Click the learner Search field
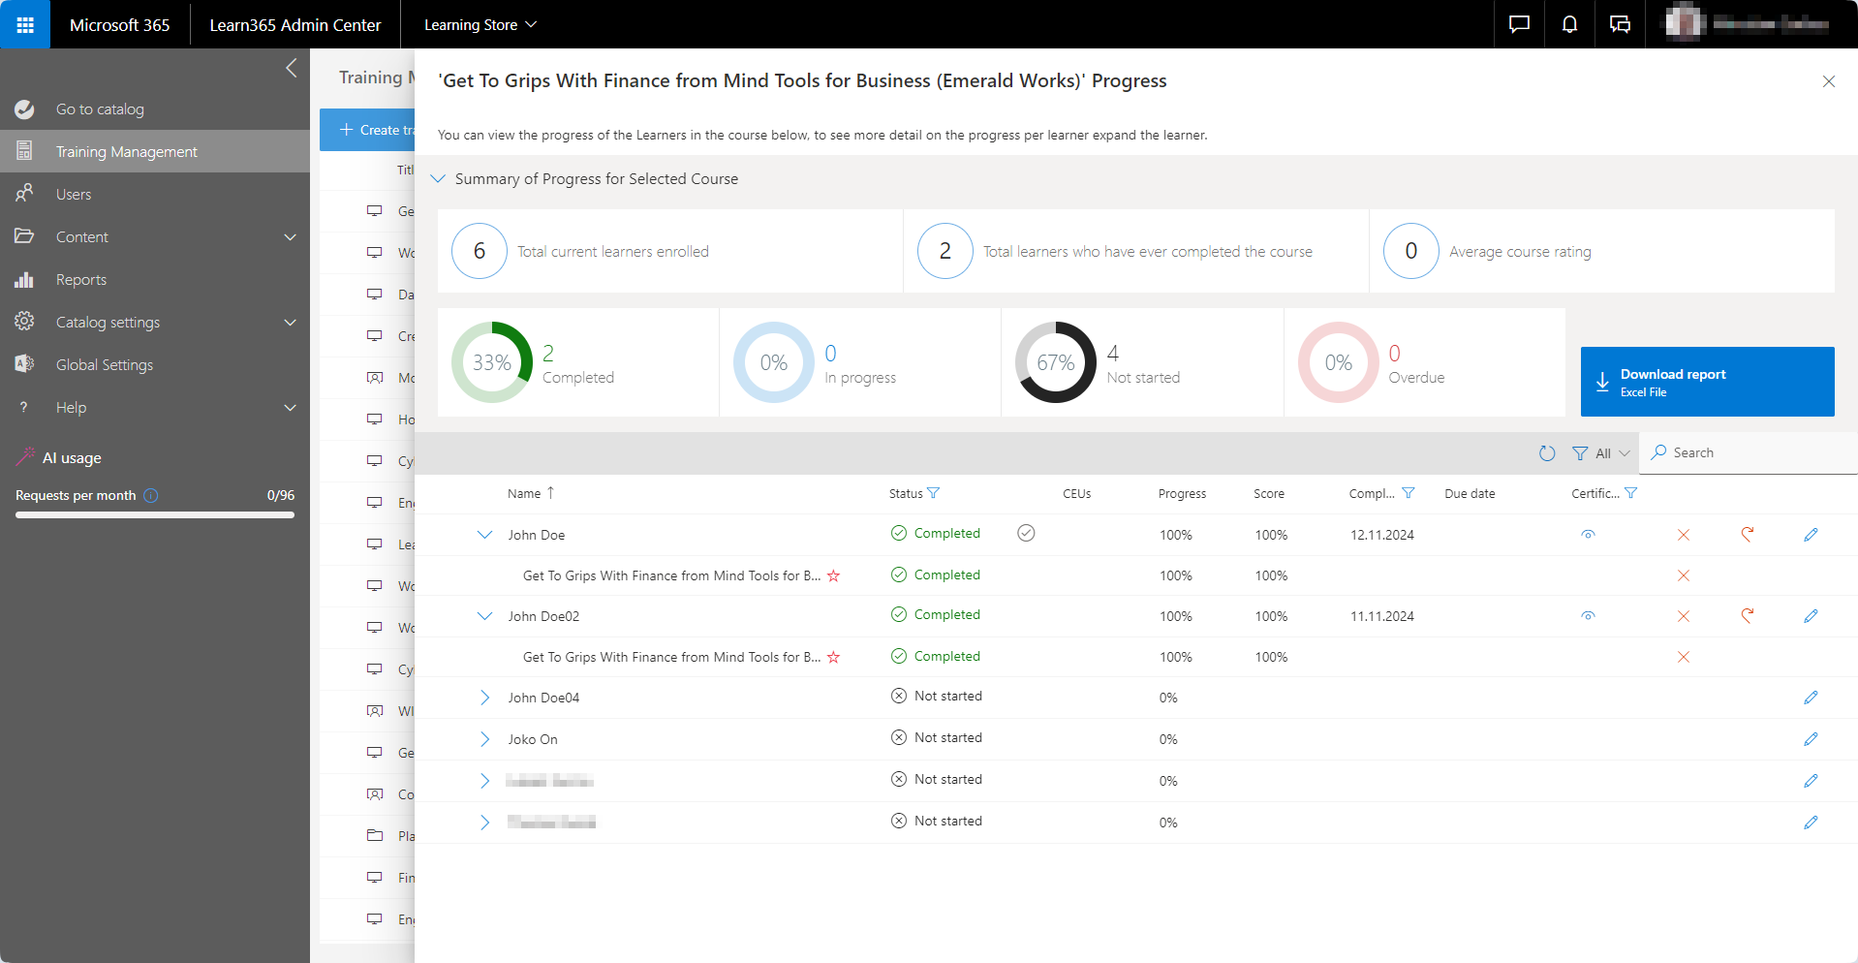 click(1750, 452)
